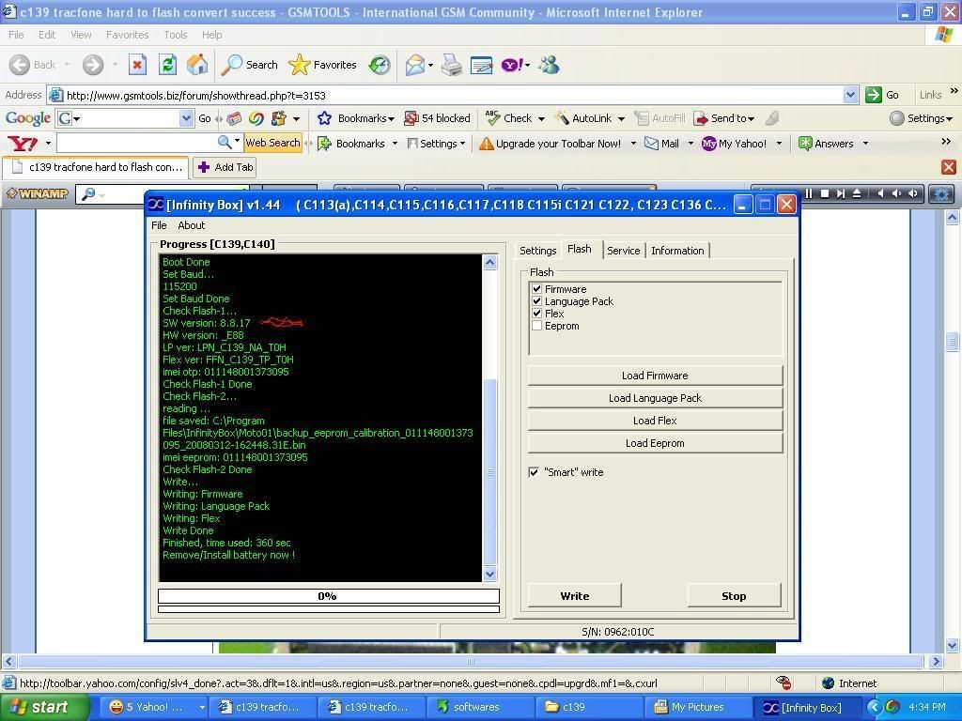This screenshot has height=721, width=962.
Task: Expand Yahoo Bookmarks dropdown arrow
Action: click(395, 144)
